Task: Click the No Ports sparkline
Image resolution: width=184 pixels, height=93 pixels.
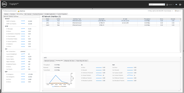Action: [x=23, y=79]
